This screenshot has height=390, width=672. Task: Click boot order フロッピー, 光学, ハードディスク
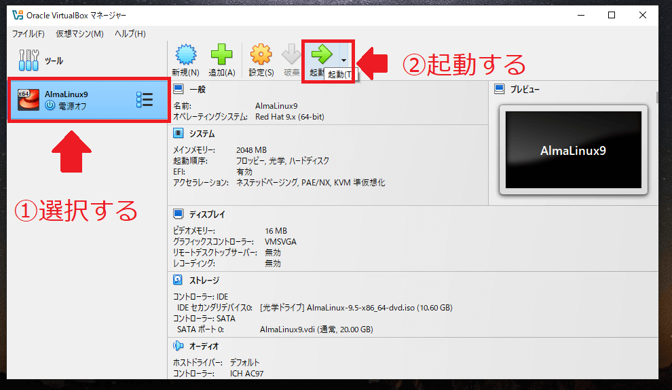click(x=283, y=161)
